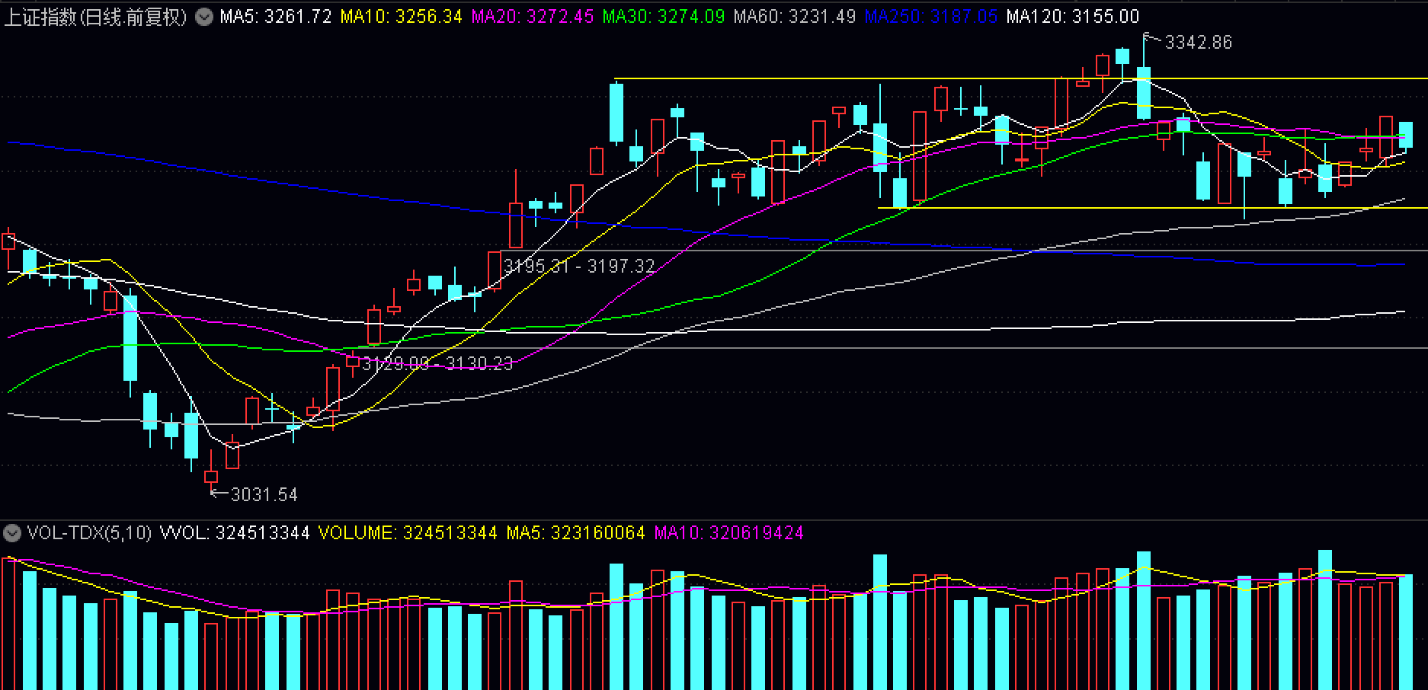Click the last cyan volume bar at right
Viewport: 1428px width, 690px height.
pyautogui.click(x=1405, y=632)
